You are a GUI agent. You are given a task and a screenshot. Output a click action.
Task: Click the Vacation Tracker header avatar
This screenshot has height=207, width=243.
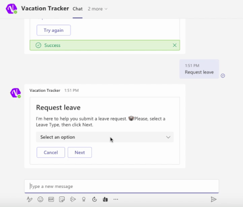pyautogui.click(x=12, y=9)
